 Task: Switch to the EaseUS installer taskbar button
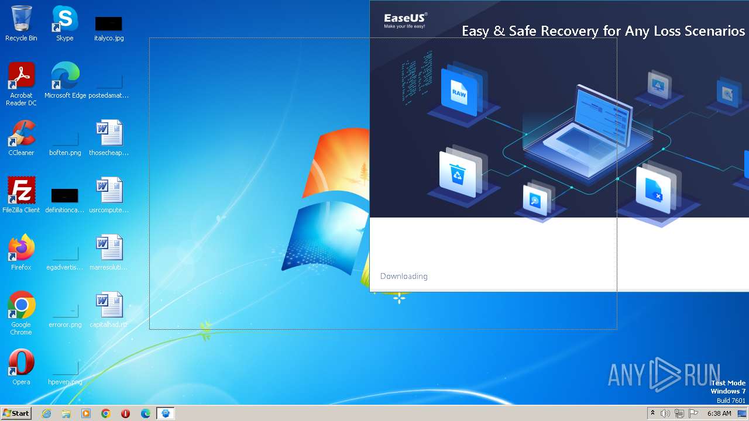pyautogui.click(x=166, y=413)
